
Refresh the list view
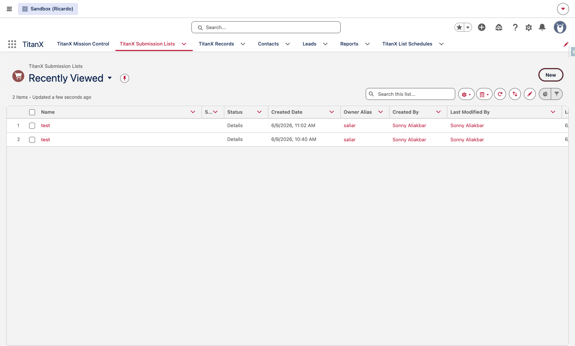[x=500, y=94]
